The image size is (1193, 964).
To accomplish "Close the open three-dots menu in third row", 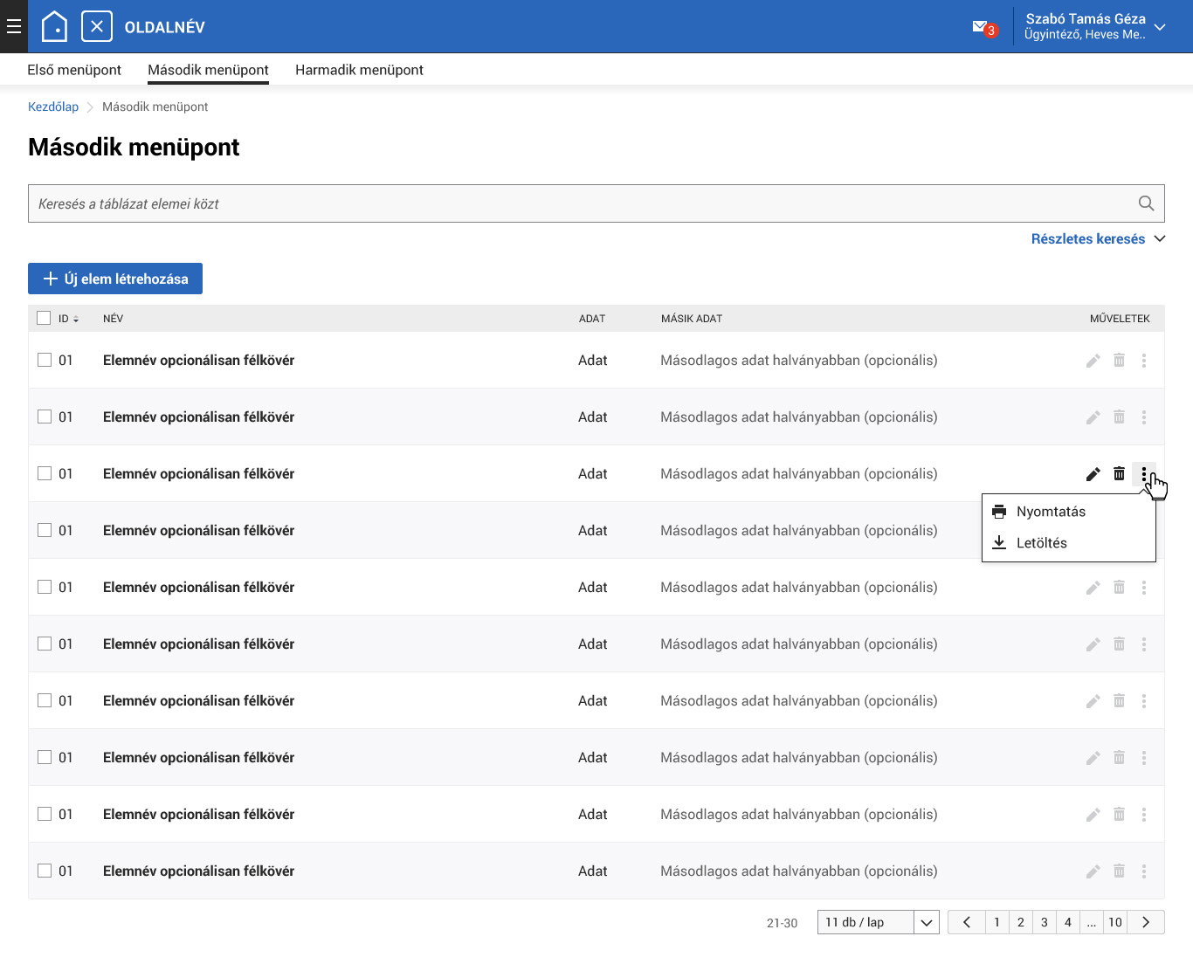I will pos(1144,474).
